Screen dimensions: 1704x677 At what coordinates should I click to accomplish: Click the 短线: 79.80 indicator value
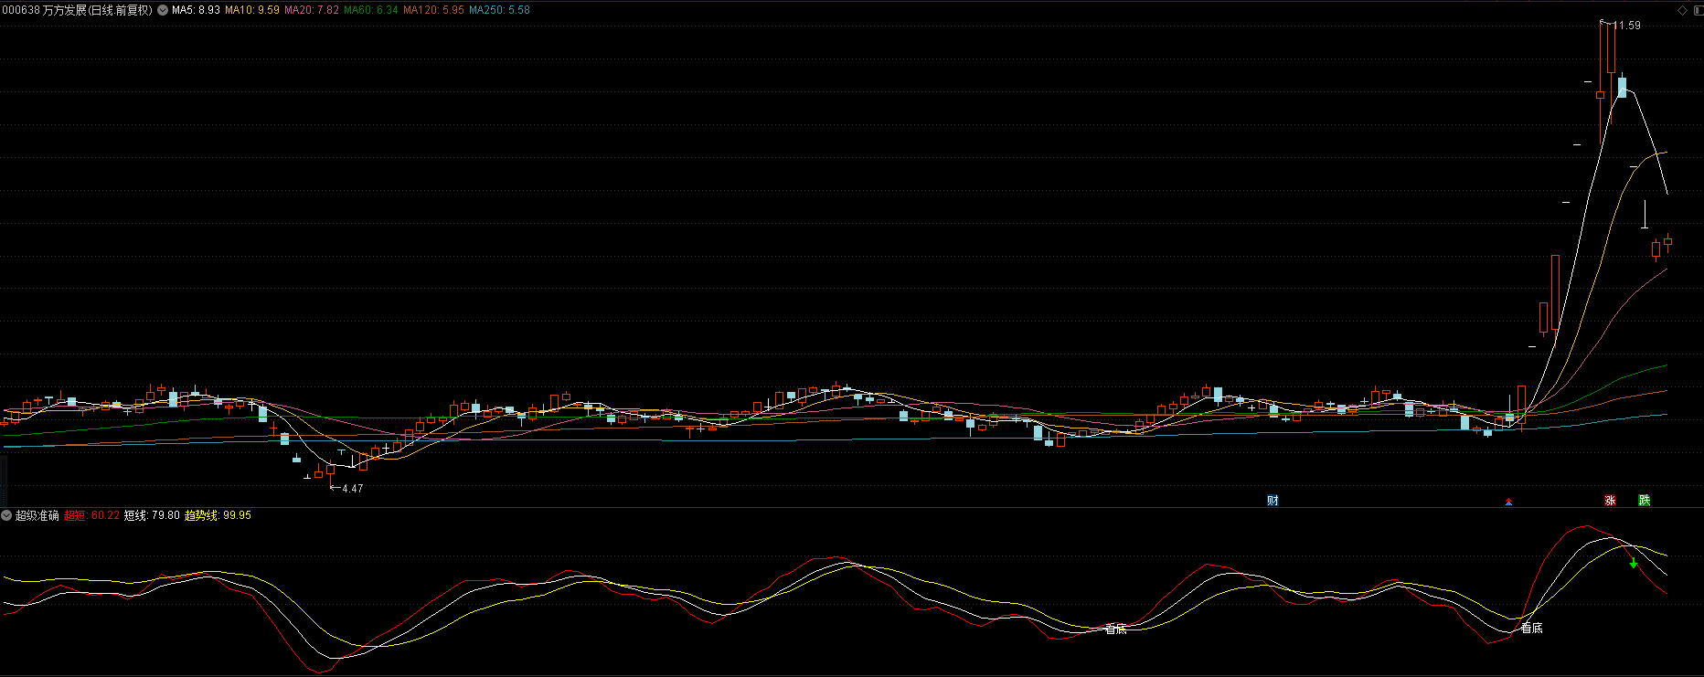[x=152, y=515]
